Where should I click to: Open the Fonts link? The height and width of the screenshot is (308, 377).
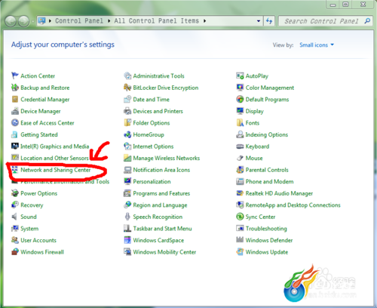(253, 123)
